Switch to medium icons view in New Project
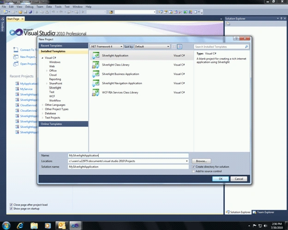The width and height of the screenshot is (288, 230). (x=180, y=47)
